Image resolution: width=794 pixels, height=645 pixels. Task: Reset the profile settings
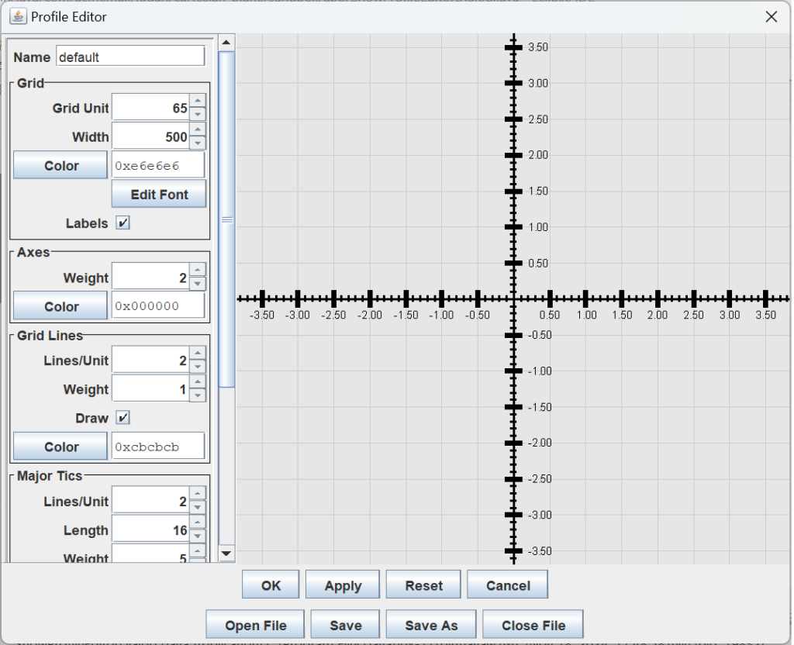coord(423,585)
